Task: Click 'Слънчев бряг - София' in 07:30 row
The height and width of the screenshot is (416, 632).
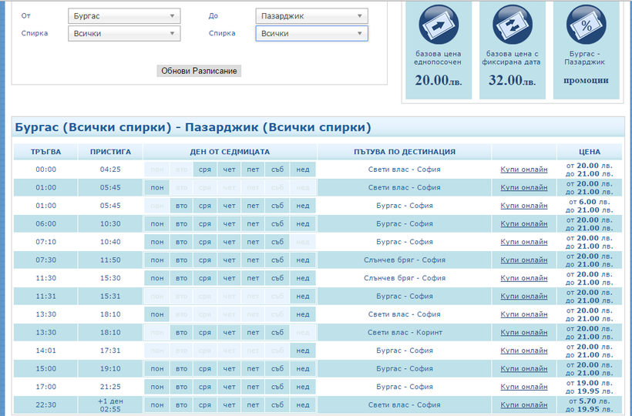Action: coord(404,260)
